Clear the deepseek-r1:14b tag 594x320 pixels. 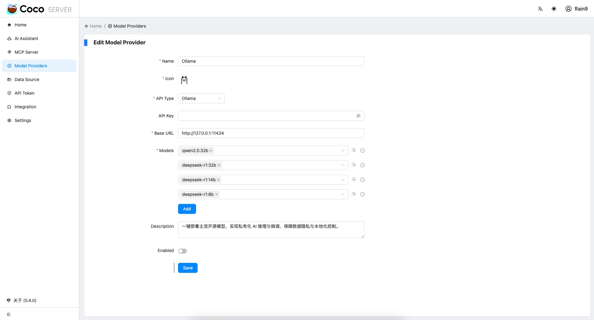coord(218,180)
